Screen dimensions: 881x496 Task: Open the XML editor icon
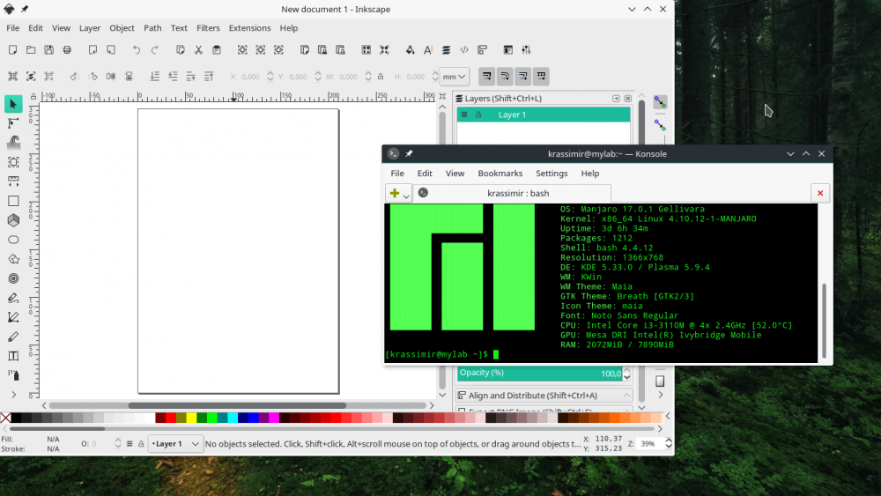point(464,50)
